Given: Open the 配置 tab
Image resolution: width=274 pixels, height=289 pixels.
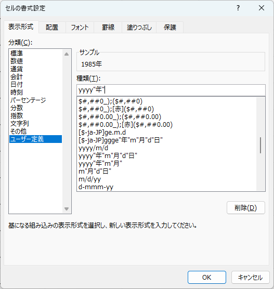Looking at the screenshot, I should point(52,27).
